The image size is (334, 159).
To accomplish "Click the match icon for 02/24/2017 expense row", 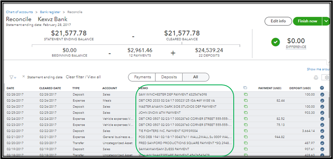I will (x=246, y=119).
